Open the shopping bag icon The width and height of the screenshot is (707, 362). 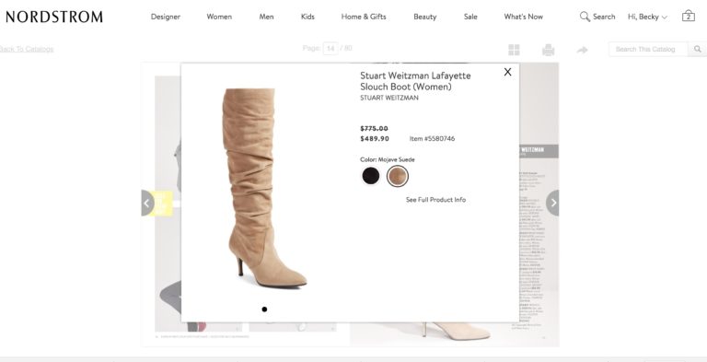click(688, 16)
